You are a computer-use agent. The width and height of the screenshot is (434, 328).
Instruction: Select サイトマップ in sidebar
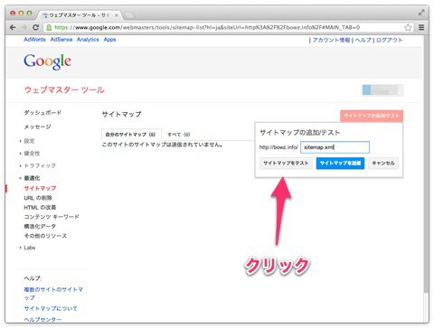[40, 188]
